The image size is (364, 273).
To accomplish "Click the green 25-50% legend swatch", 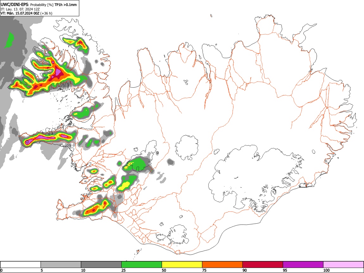I will [x=141, y=265].
